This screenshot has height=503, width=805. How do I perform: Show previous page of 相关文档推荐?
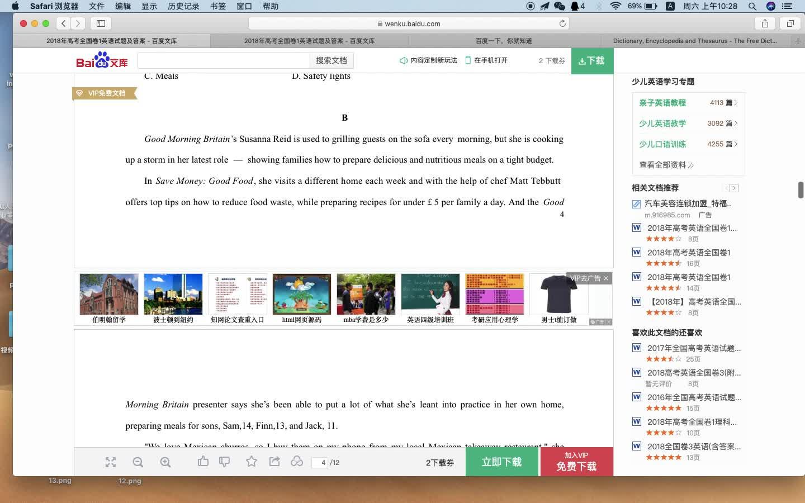pos(726,188)
